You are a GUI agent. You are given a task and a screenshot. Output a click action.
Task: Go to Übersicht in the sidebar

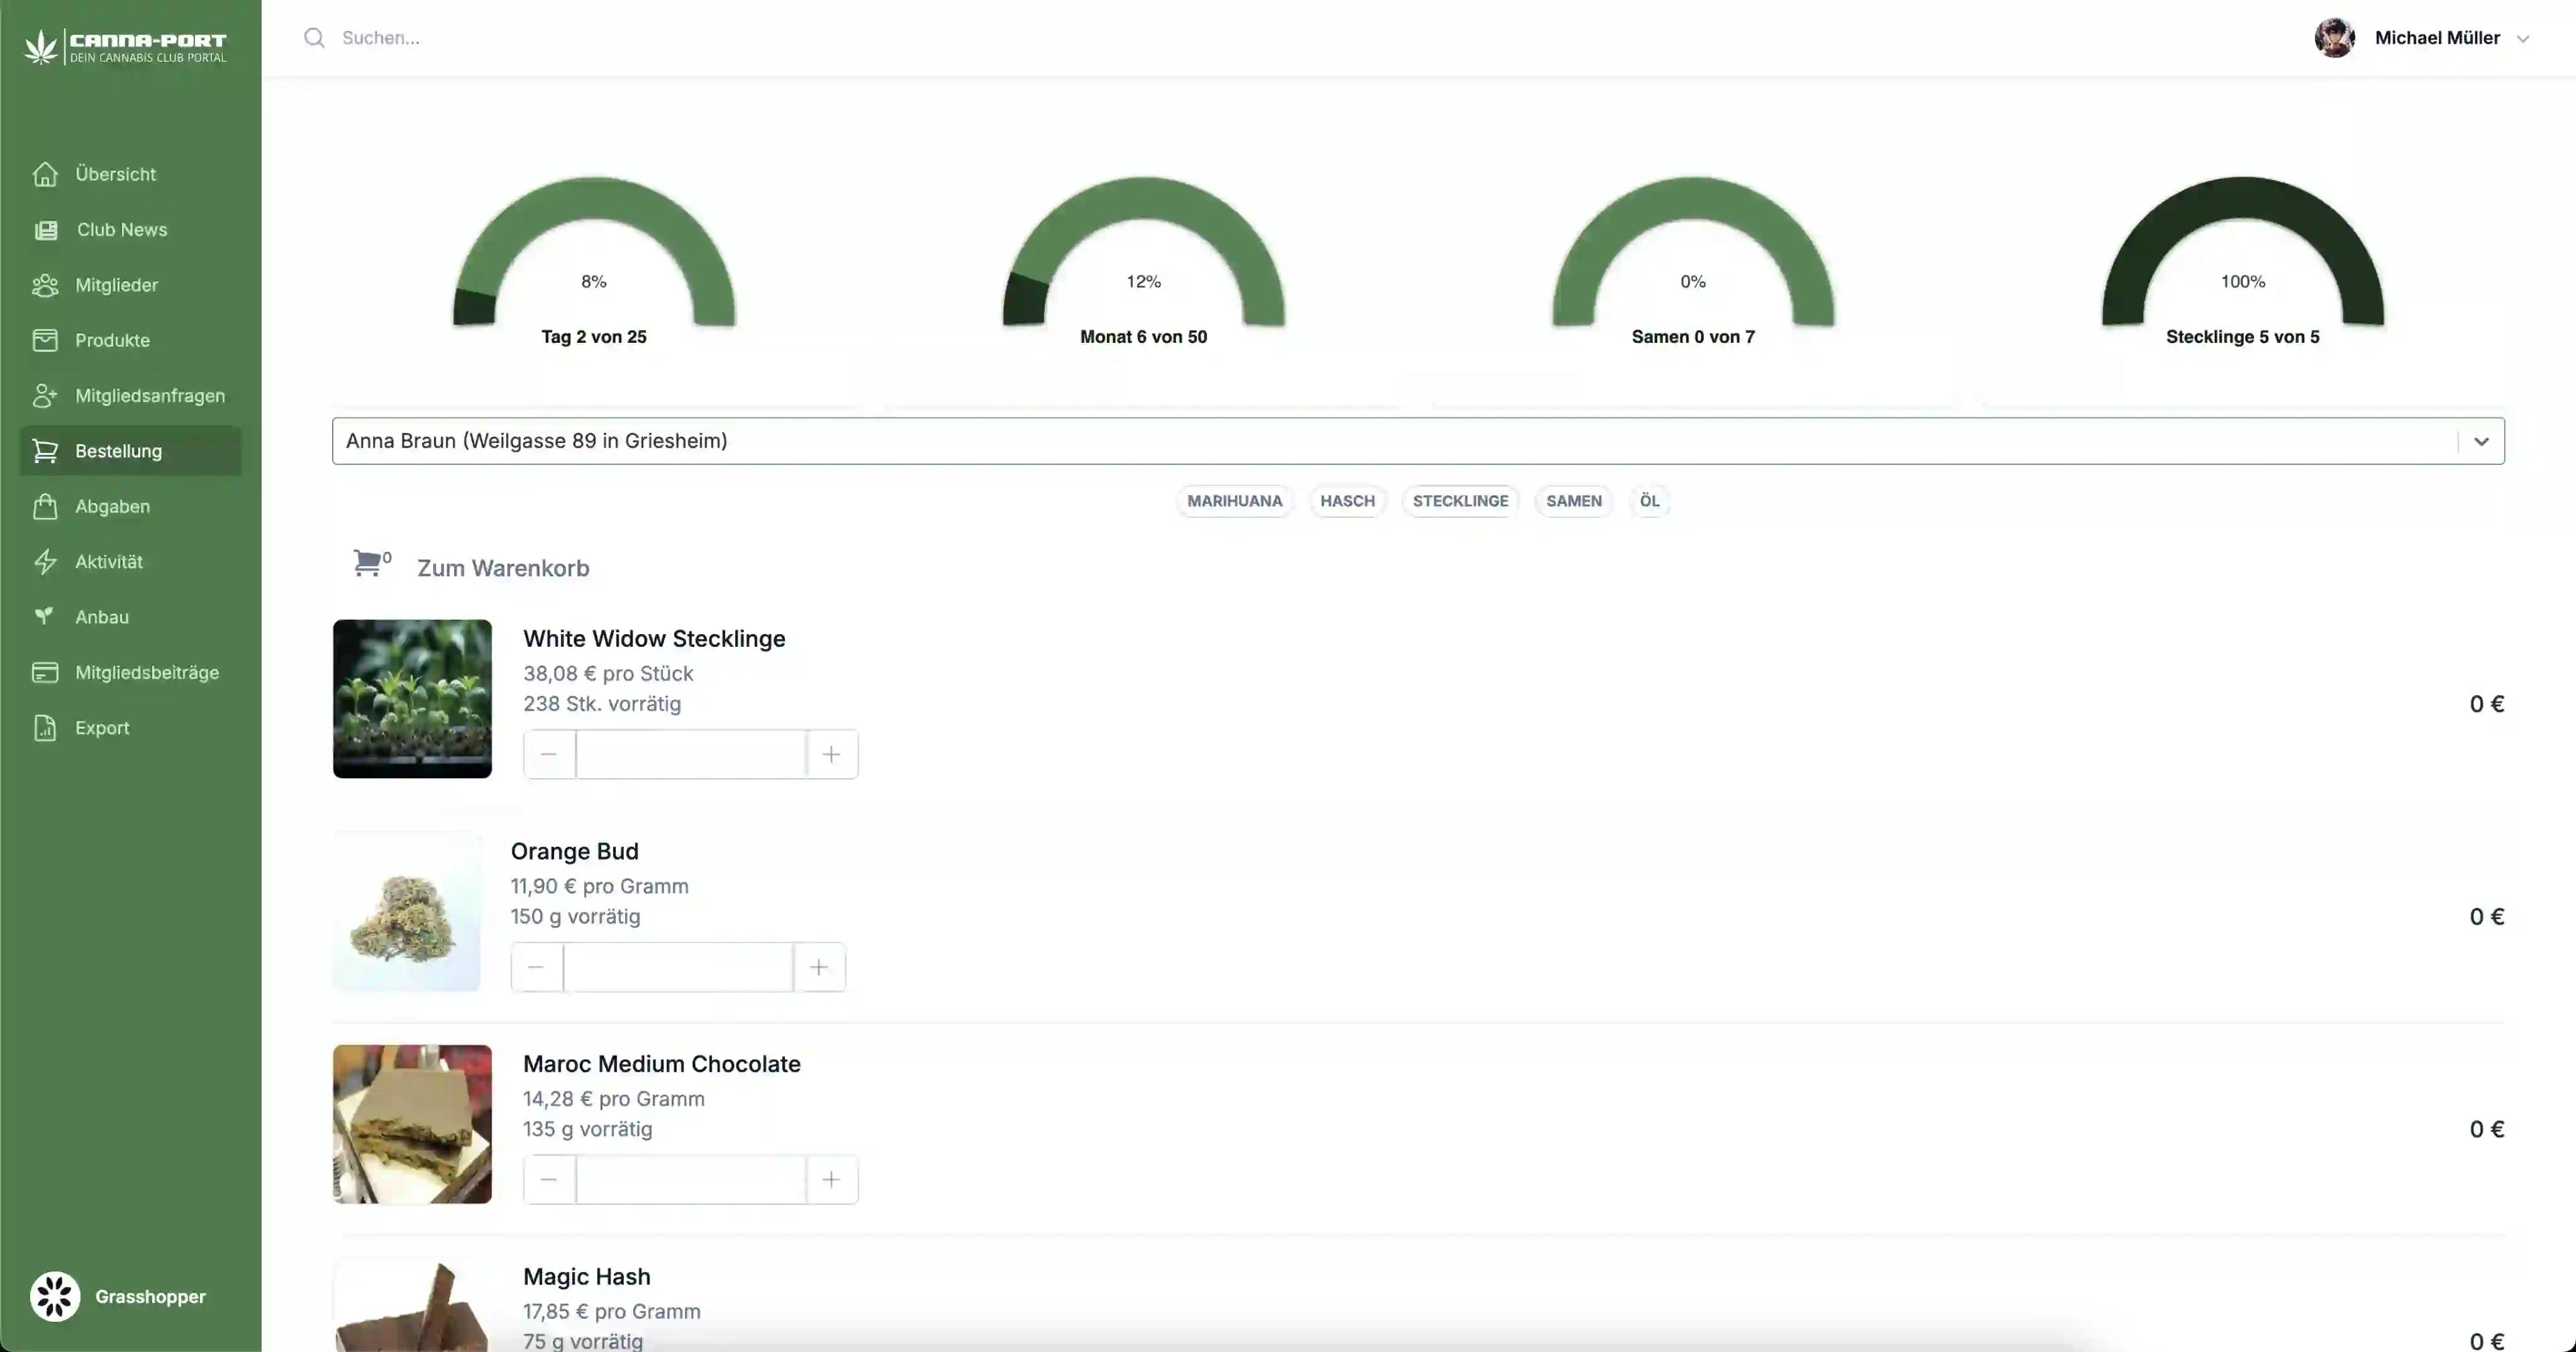tap(115, 174)
